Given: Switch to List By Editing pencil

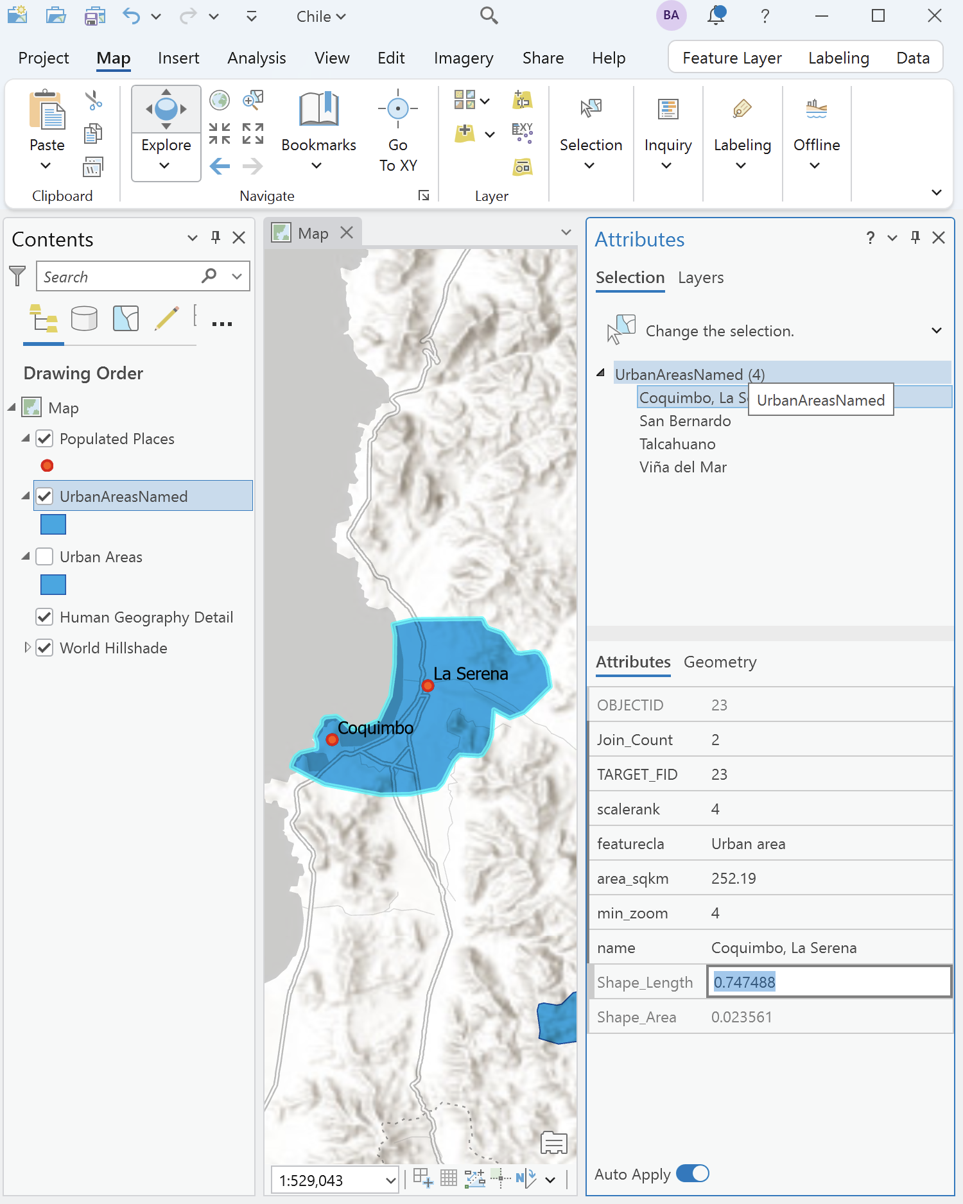Looking at the screenshot, I should 167,318.
